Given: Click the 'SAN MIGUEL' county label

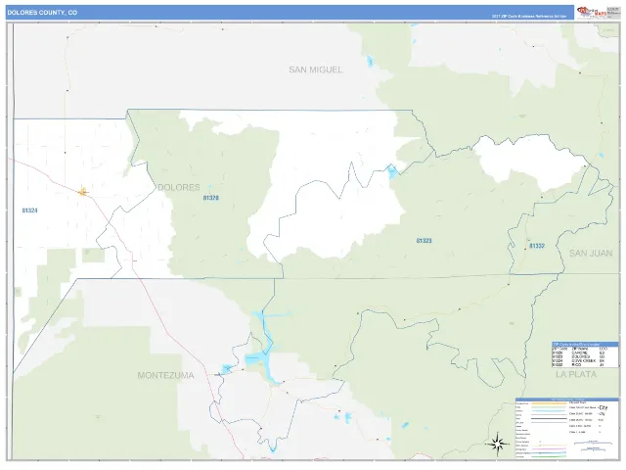Looking at the screenshot, I should (x=315, y=70).
